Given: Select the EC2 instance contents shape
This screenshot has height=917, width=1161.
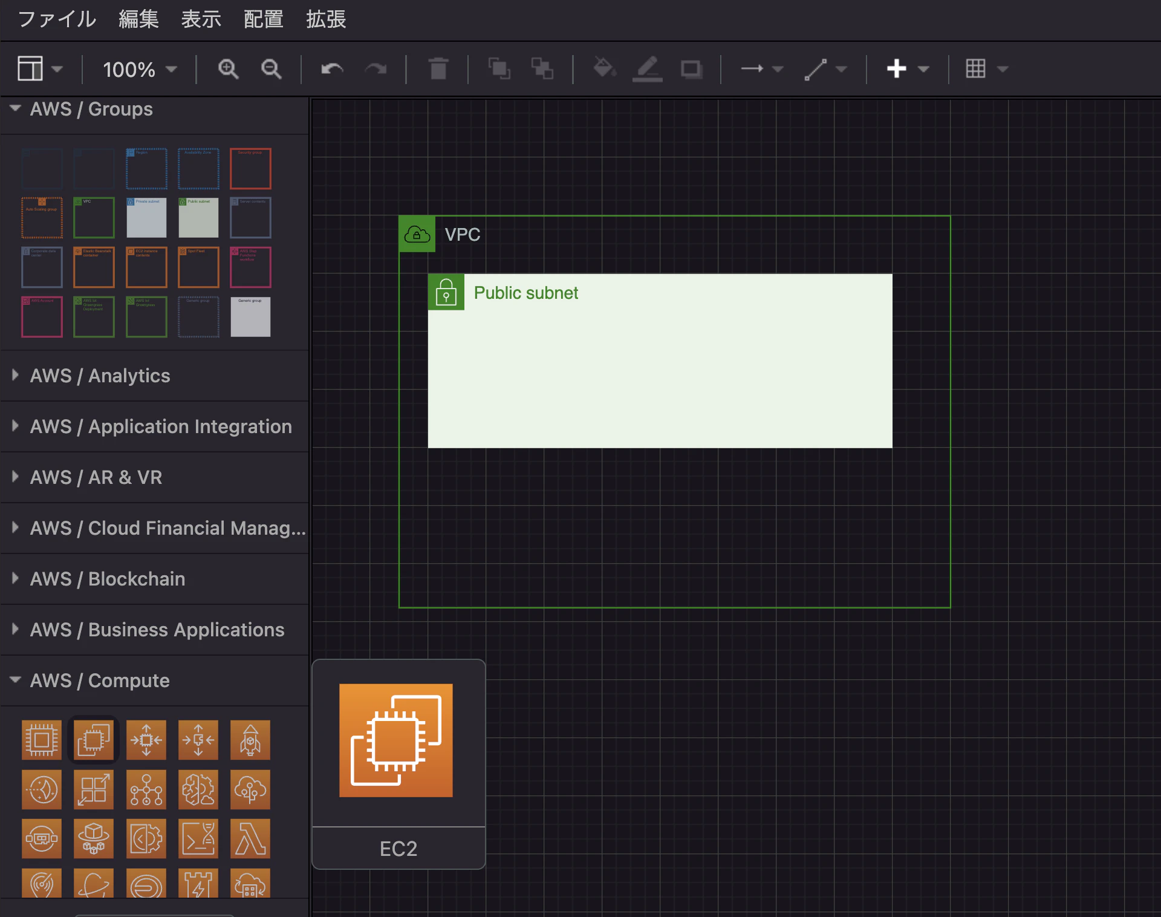Looking at the screenshot, I should (146, 267).
